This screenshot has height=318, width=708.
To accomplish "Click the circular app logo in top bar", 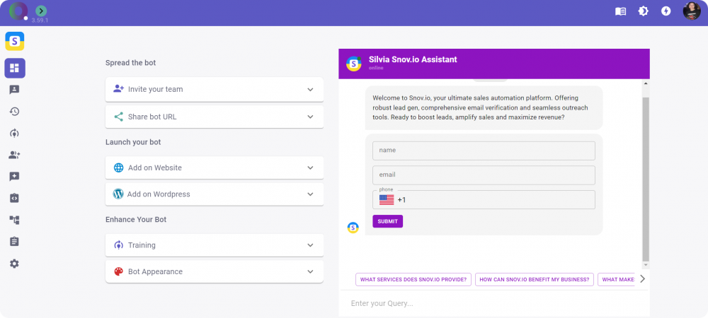I will coord(18,11).
